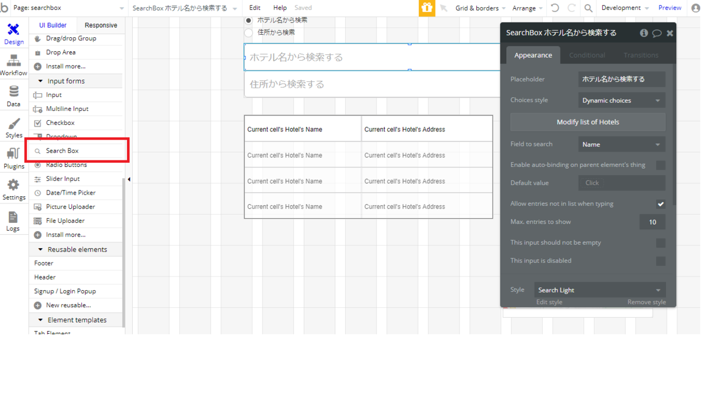Open the Data section
This screenshot has width=708, height=398.
pyautogui.click(x=14, y=96)
